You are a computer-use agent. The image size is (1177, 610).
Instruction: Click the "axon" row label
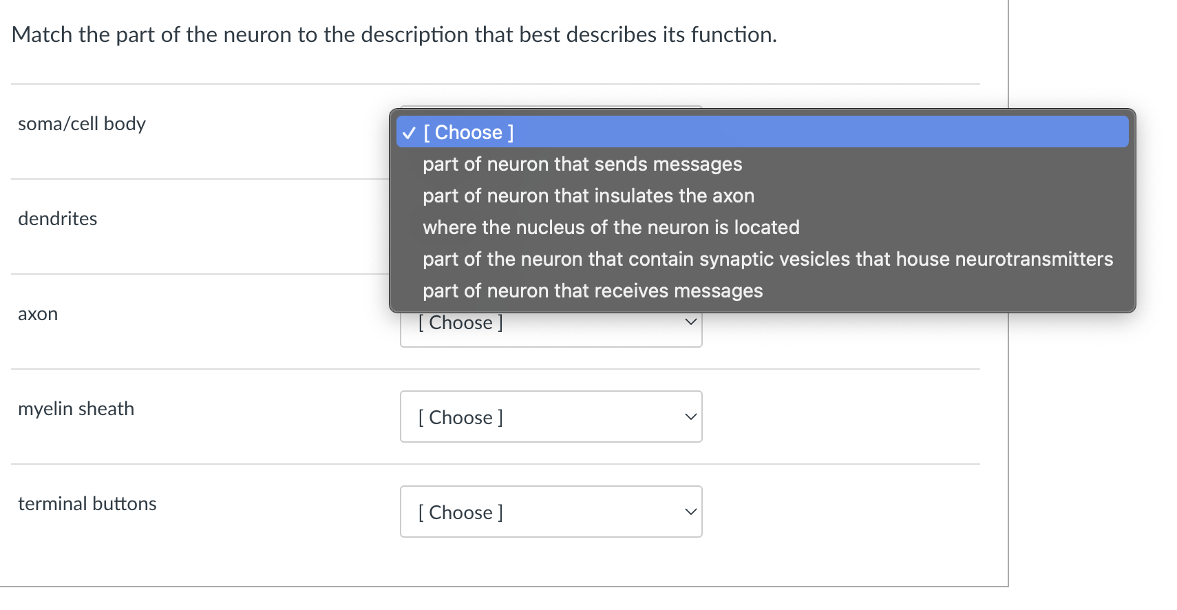tap(38, 314)
